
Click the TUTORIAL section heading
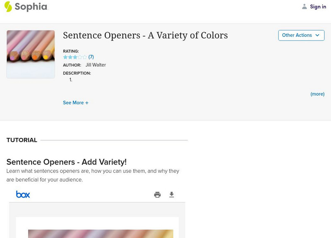click(x=22, y=140)
